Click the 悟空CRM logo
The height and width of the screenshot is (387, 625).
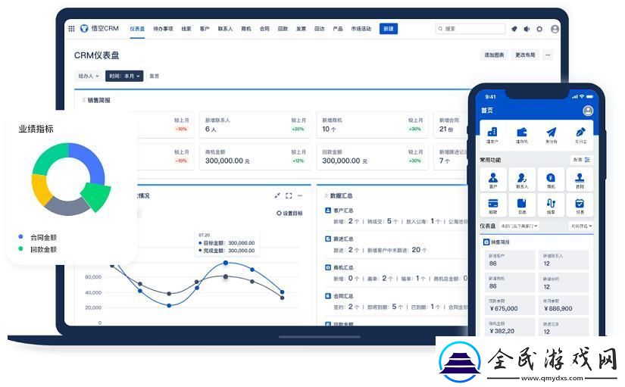pos(100,28)
